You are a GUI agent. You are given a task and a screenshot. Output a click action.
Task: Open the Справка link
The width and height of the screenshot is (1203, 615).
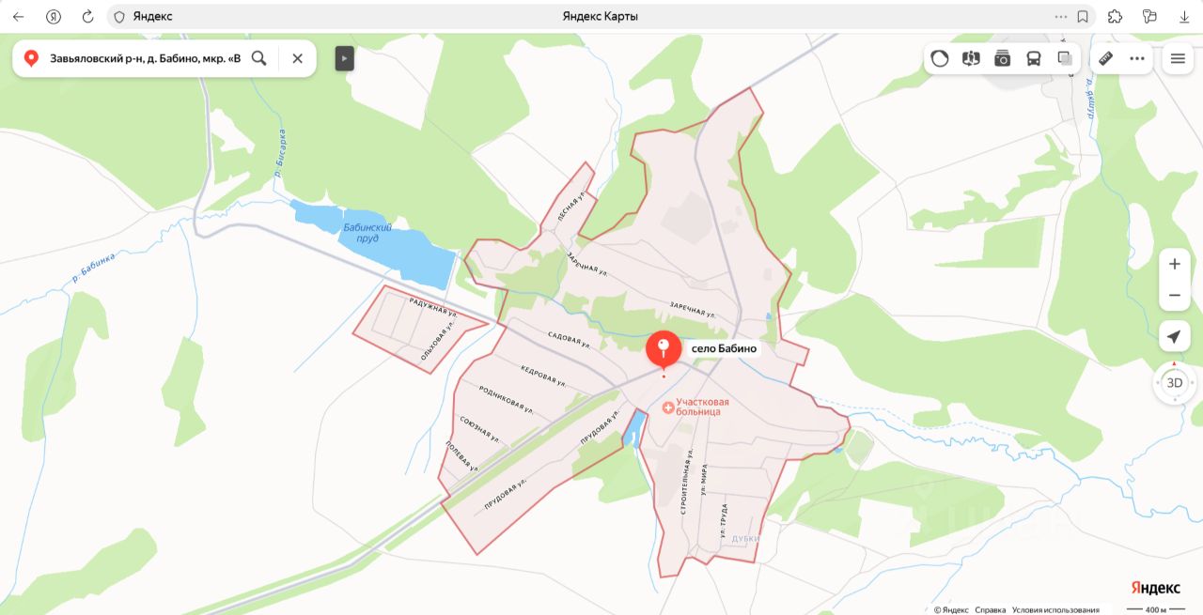[990, 609]
